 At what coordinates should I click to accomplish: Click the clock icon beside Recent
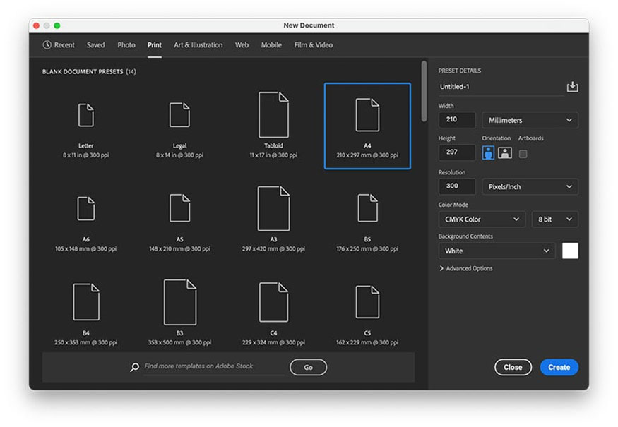pos(47,45)
